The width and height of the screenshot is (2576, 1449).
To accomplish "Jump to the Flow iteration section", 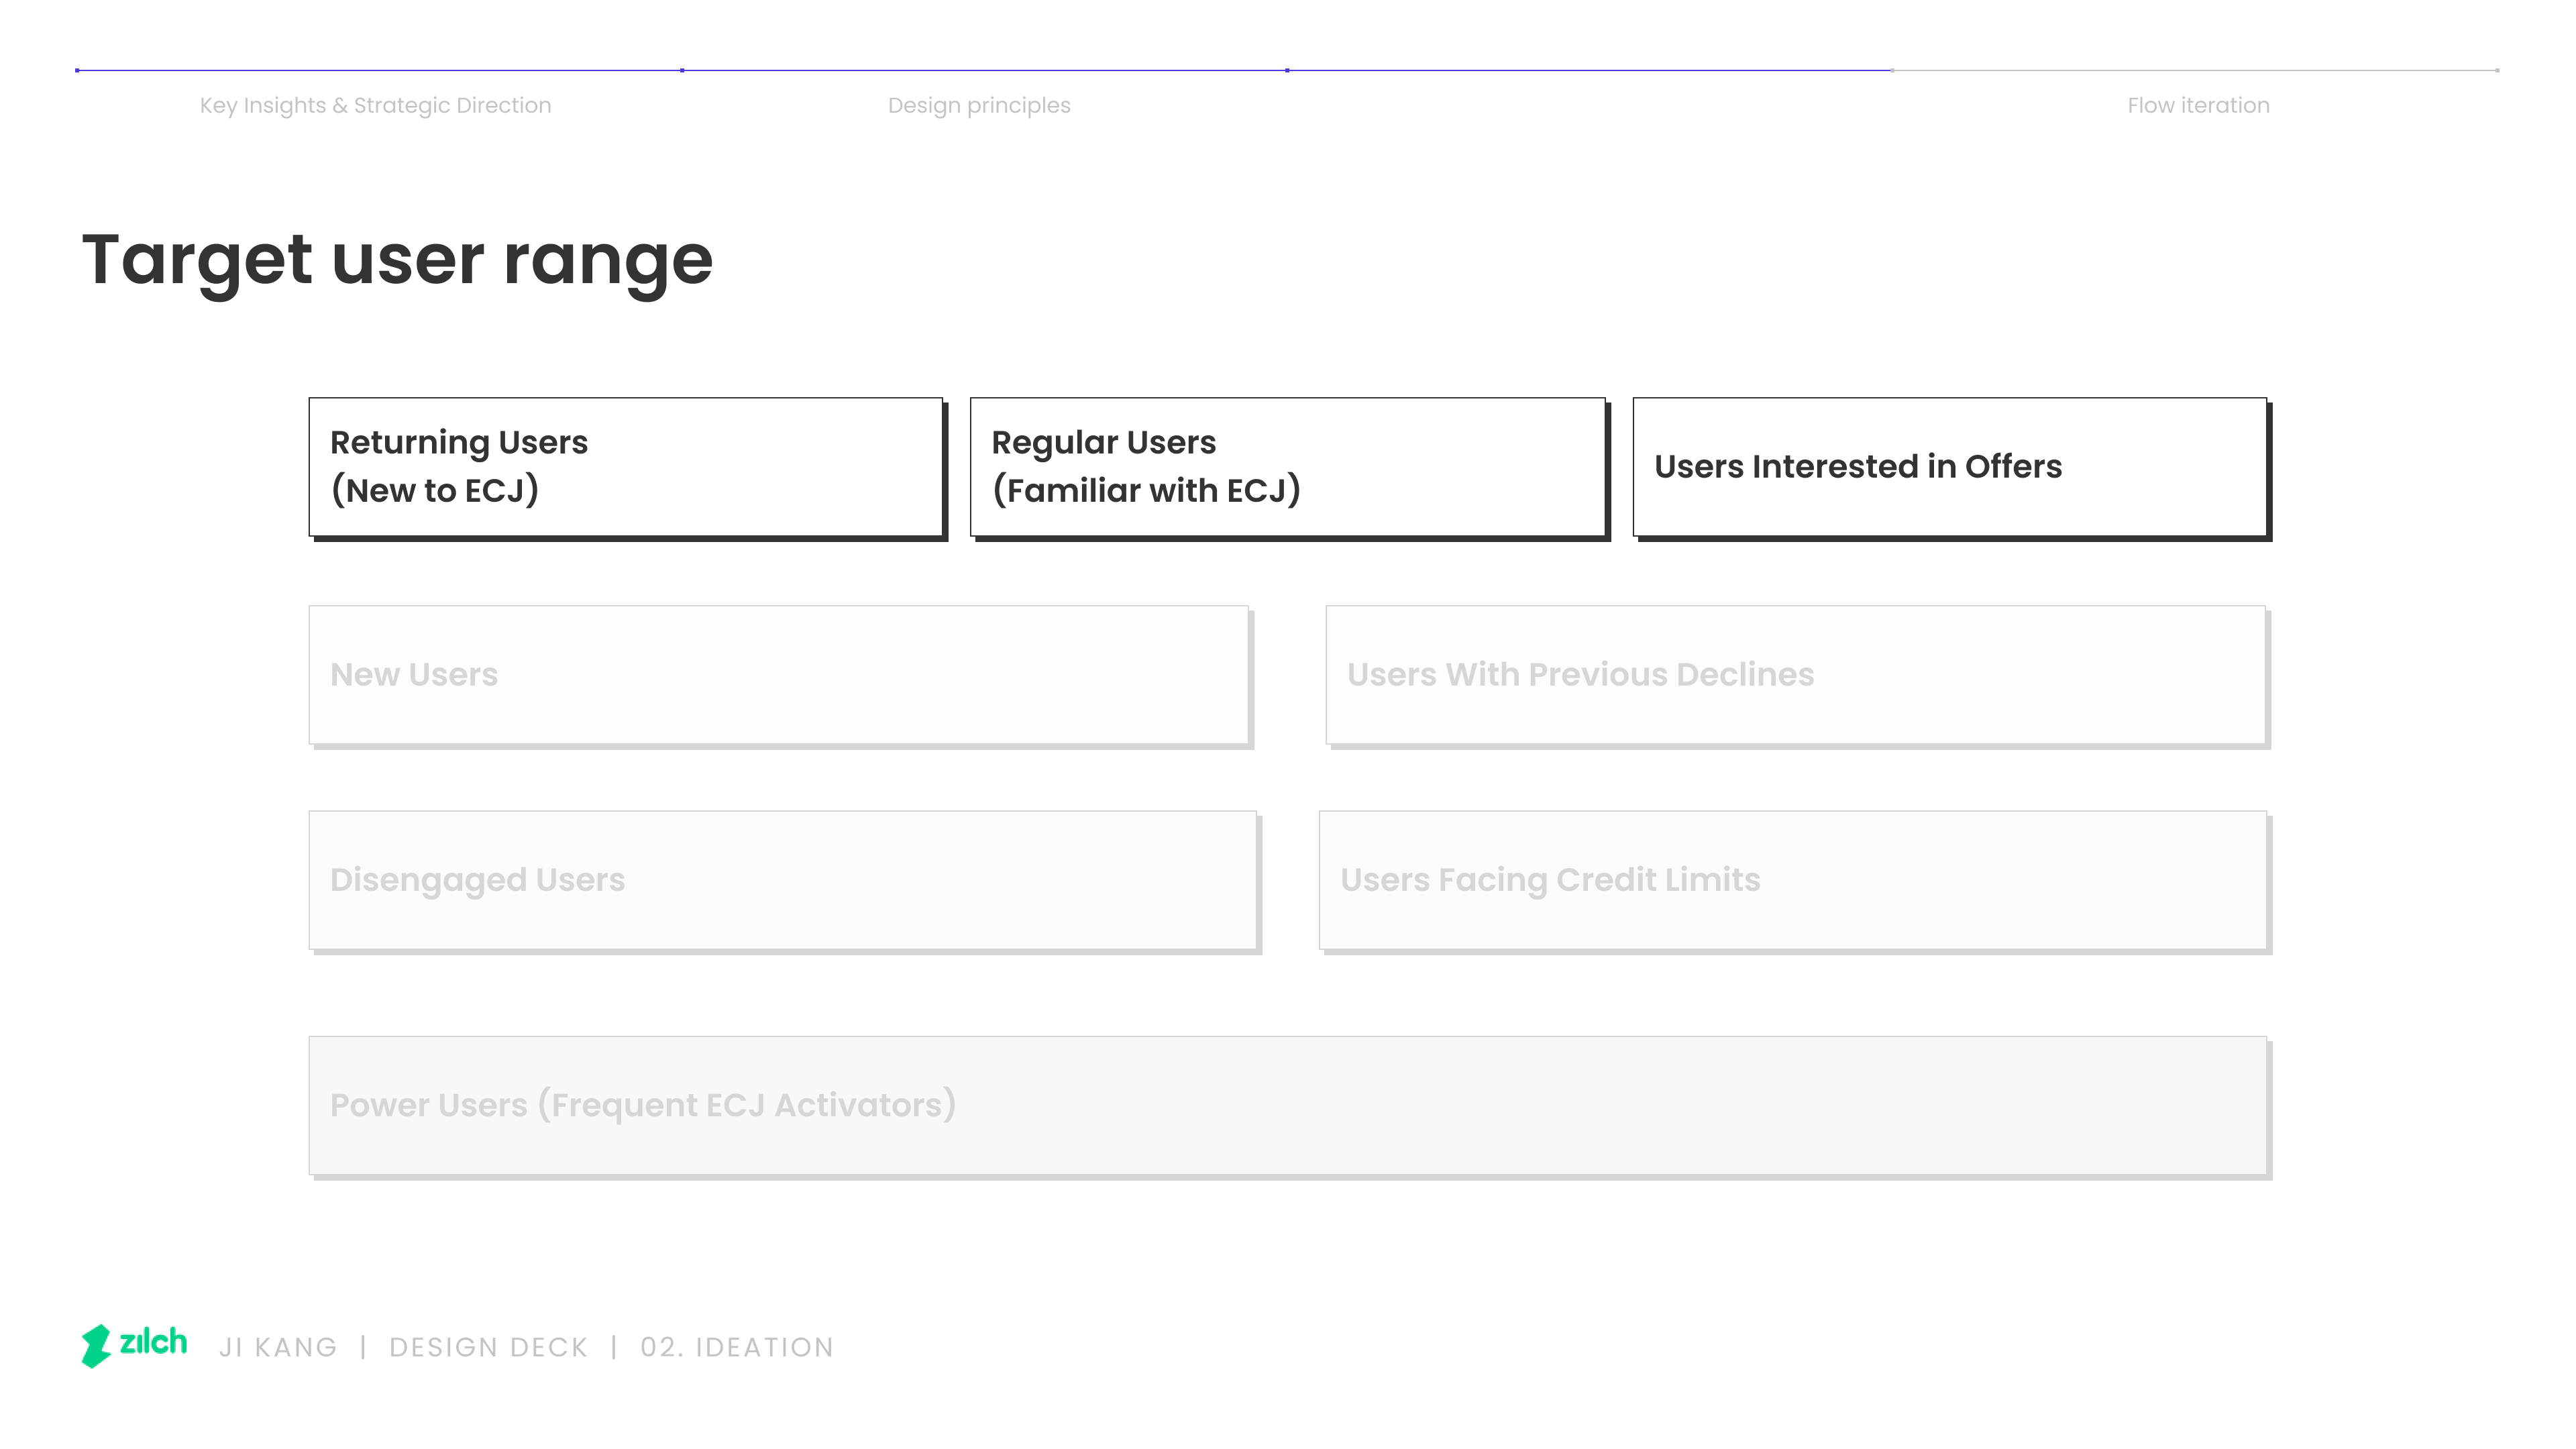I will click(2198, 105).
